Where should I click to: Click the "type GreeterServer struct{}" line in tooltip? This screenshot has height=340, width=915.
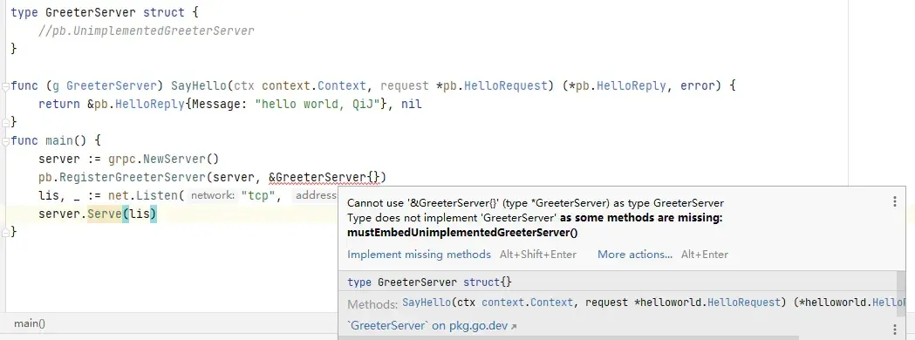point(429,282)
